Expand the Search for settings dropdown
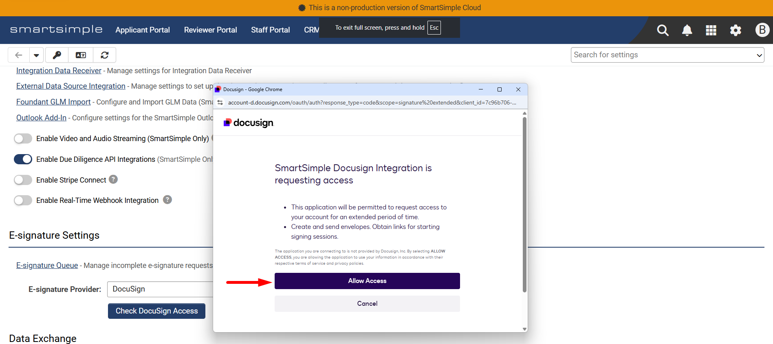Screen dimensions: 773x344 pos(667,55)
